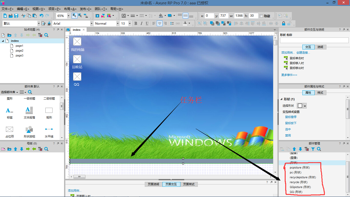Screen dimensions: 350x197
Task: Apply bold formatting
Action: point(136,23)
